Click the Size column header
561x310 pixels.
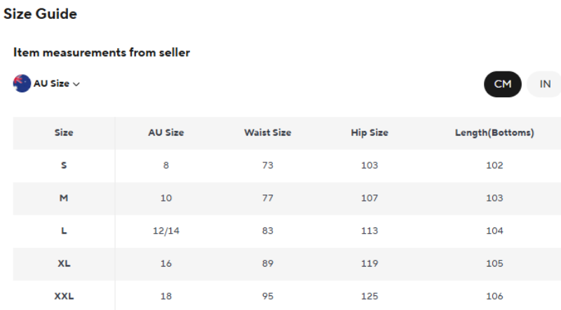64,133
